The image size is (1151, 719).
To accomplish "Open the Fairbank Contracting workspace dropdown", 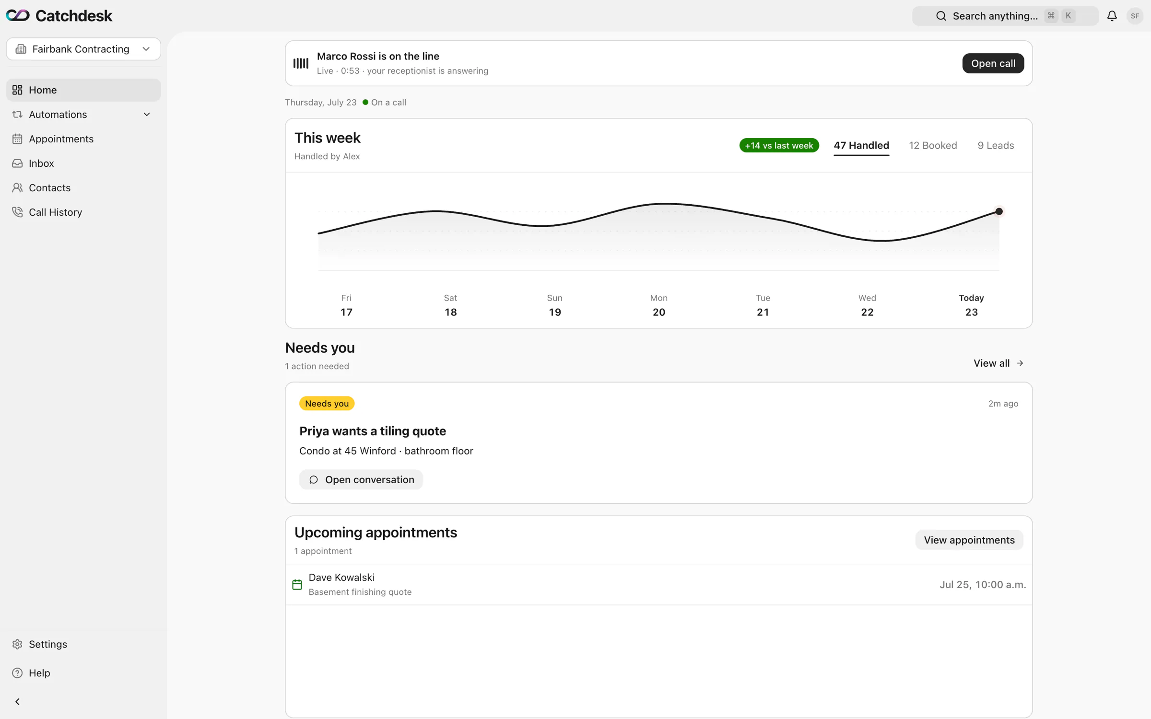I will (x=83, y=49).
